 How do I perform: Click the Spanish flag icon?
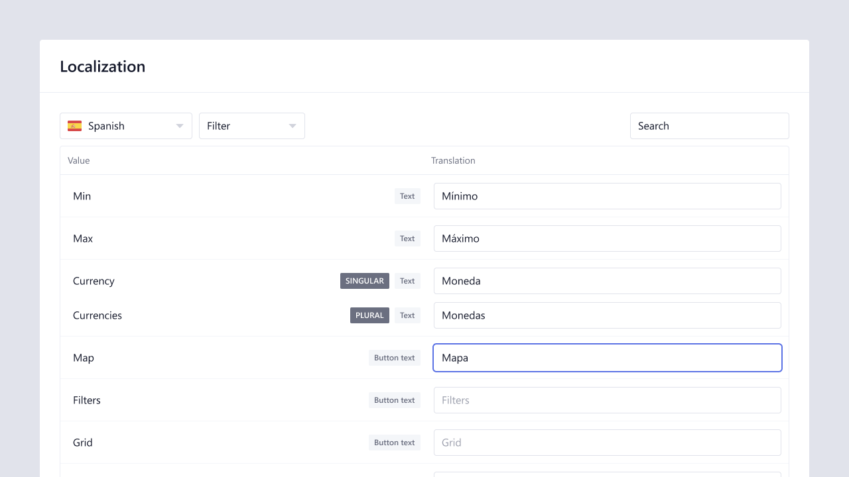point(74,126)
